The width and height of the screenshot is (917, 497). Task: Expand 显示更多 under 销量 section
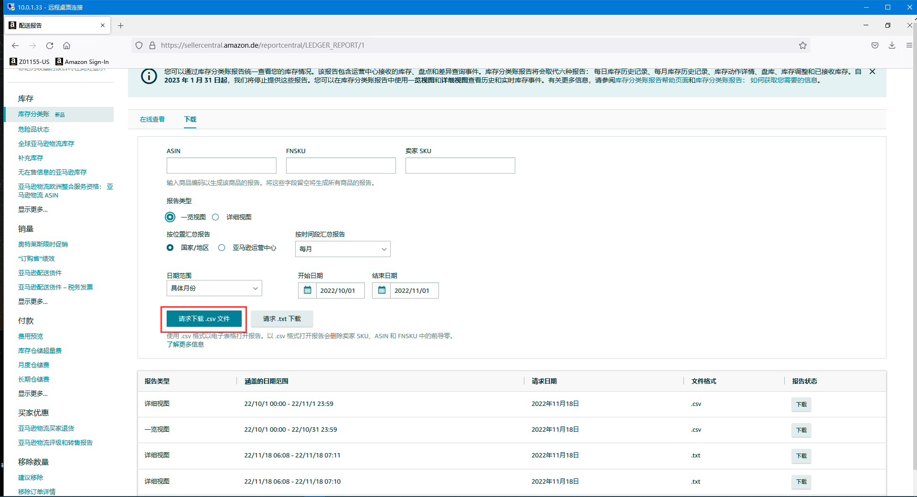pyautogui.click(x=33, y=301)
